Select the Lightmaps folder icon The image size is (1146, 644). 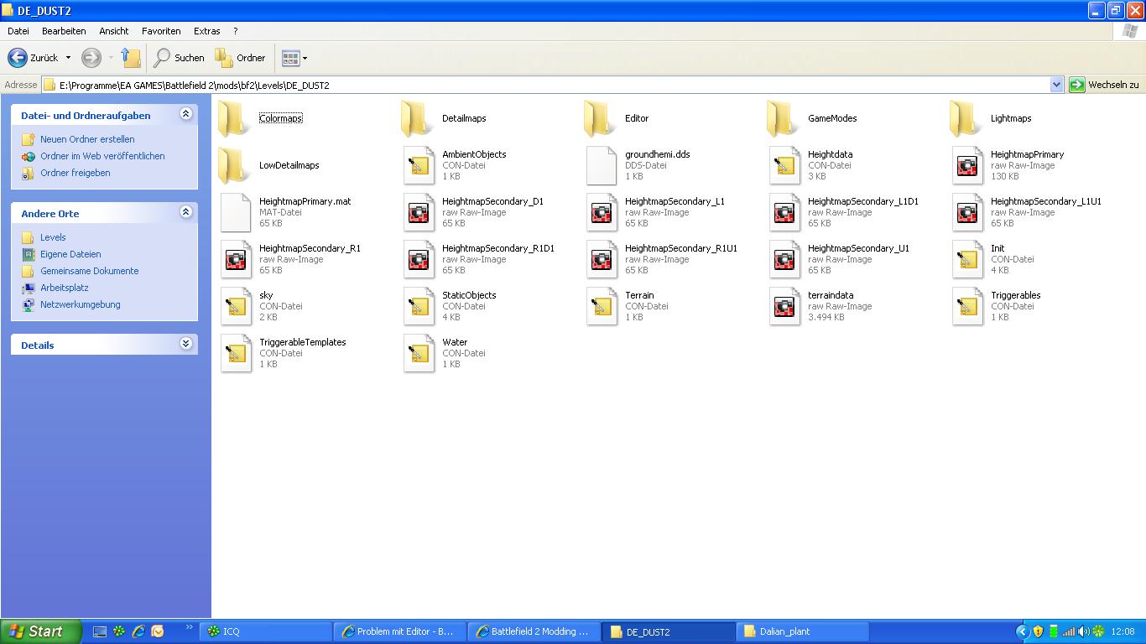tap(966, 118)
